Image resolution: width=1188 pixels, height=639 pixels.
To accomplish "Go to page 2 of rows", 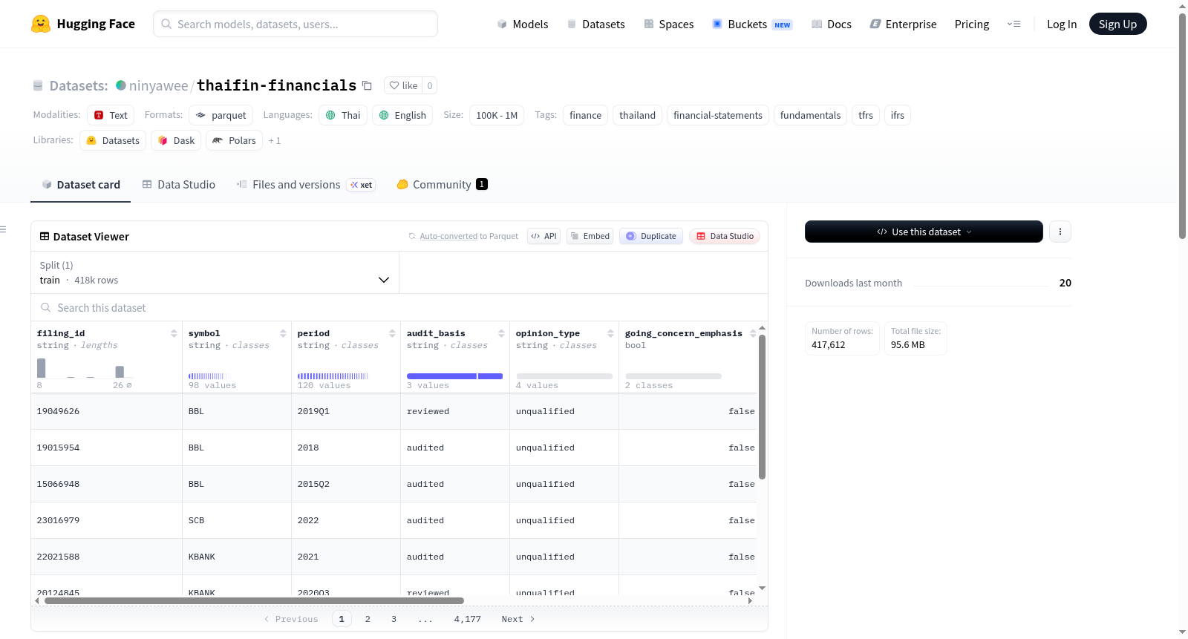I will pyautogui.click(x=368, y=619).
